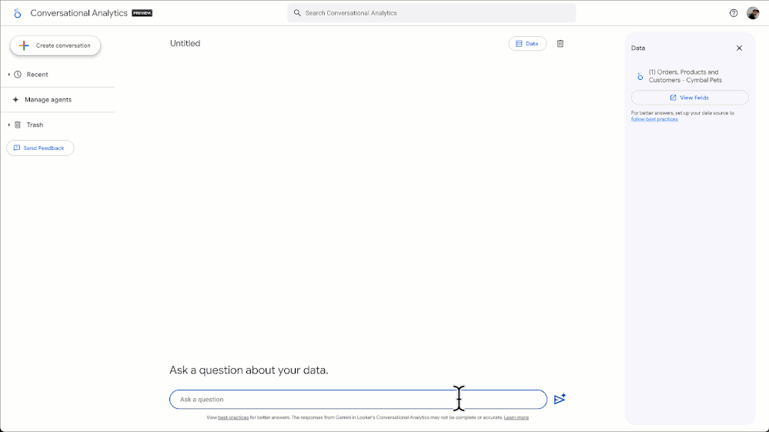Open the user profile avatar
The image size is (769, 432).
coord(753,13)
